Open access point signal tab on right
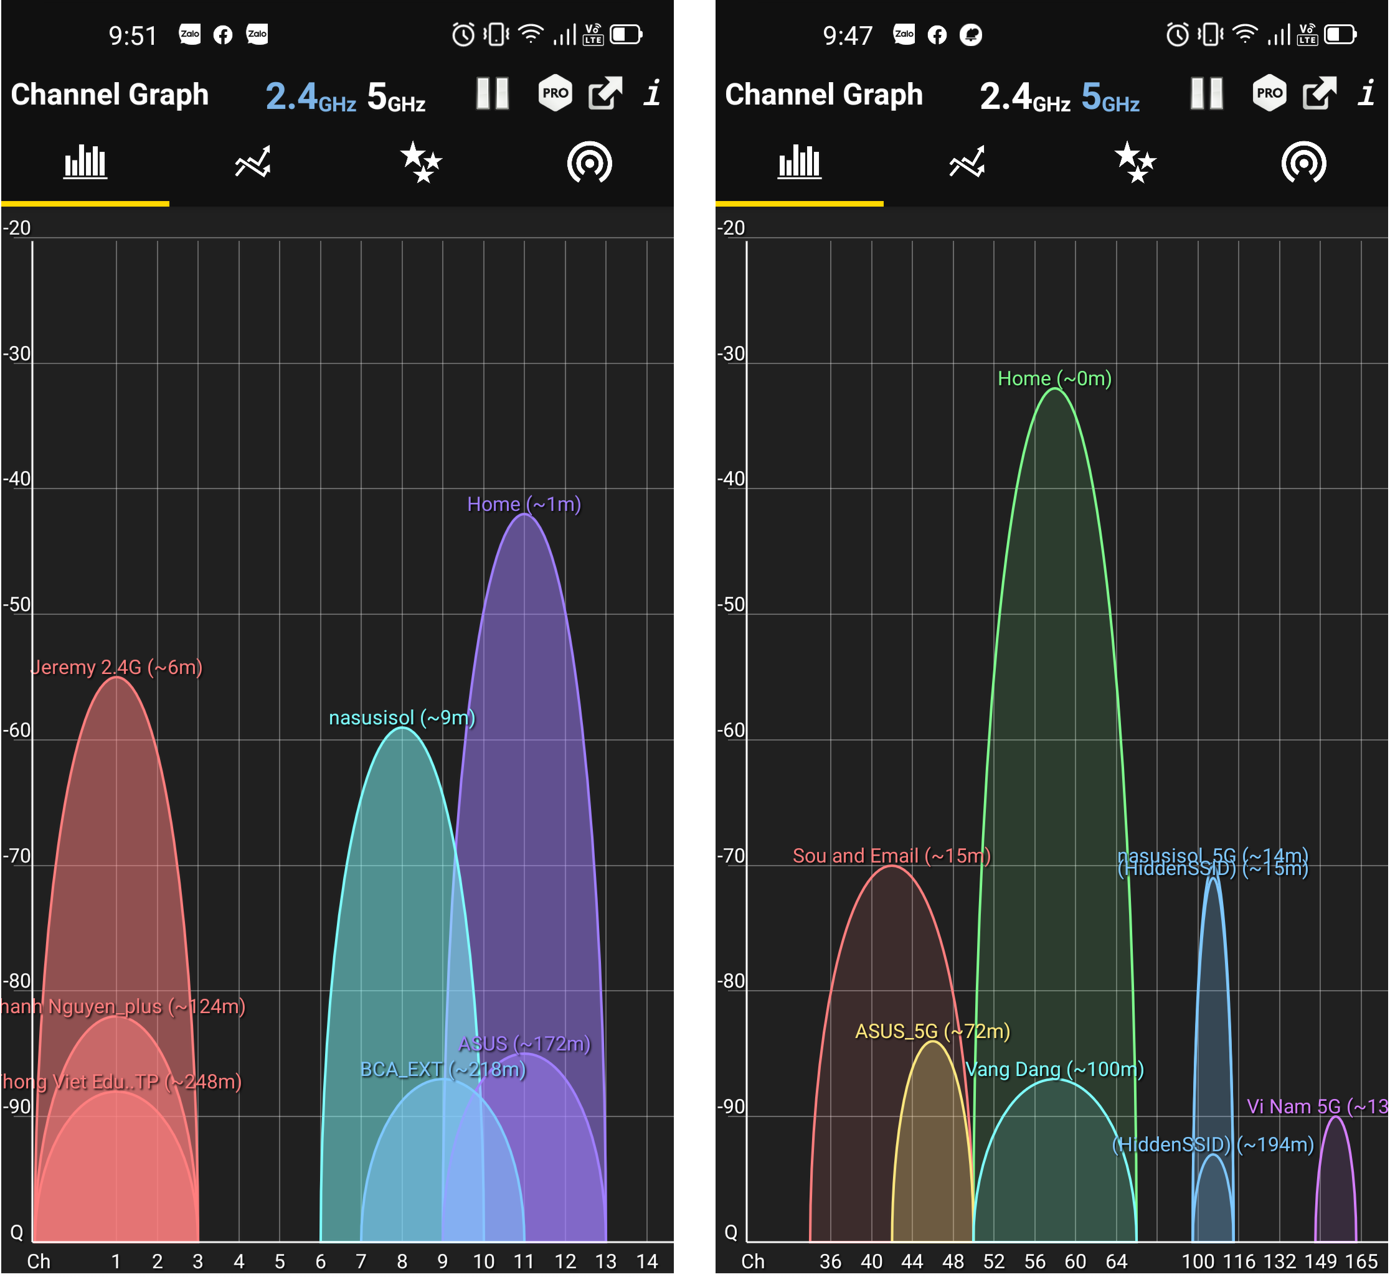The height and width of the screenshot is (1277, 1390). click(x=1303, y=163)
